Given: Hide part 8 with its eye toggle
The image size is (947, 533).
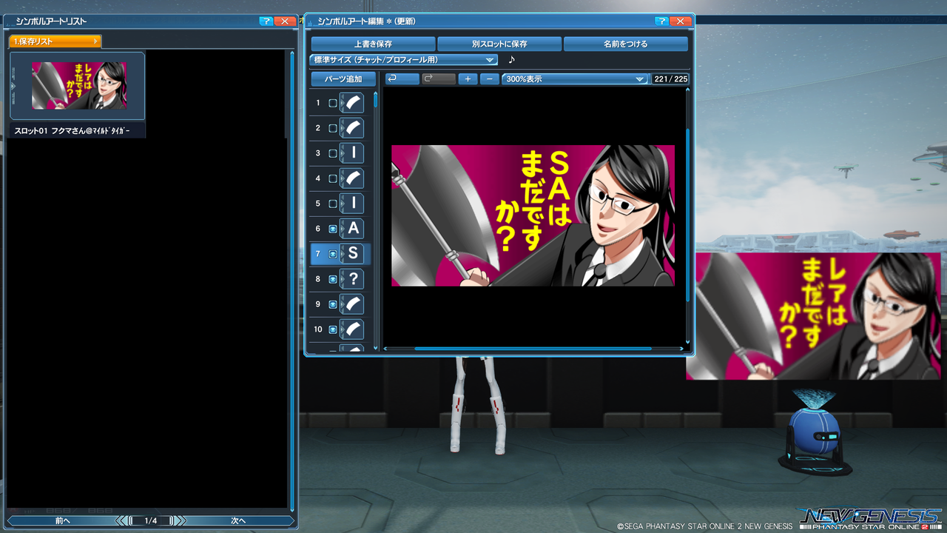Looking at the screenshot, I should (333, 279).
